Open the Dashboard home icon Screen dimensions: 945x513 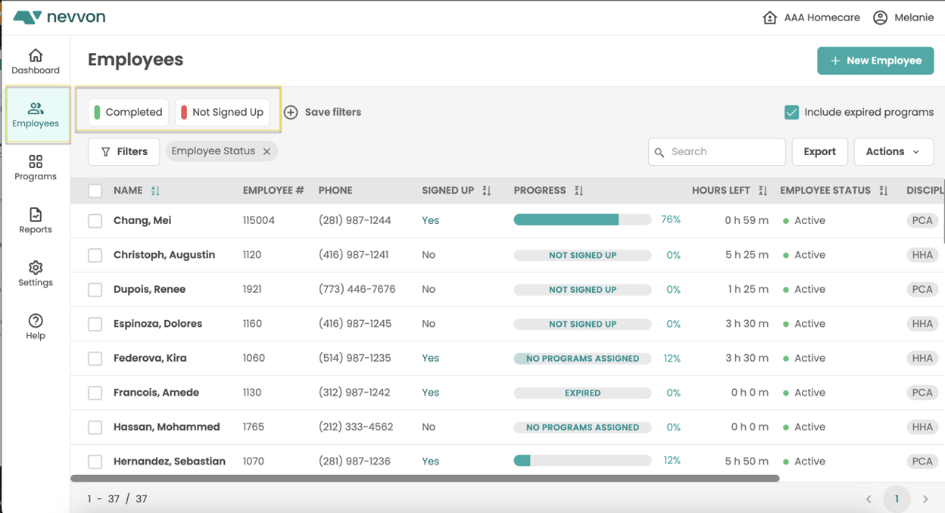[36, 56]
